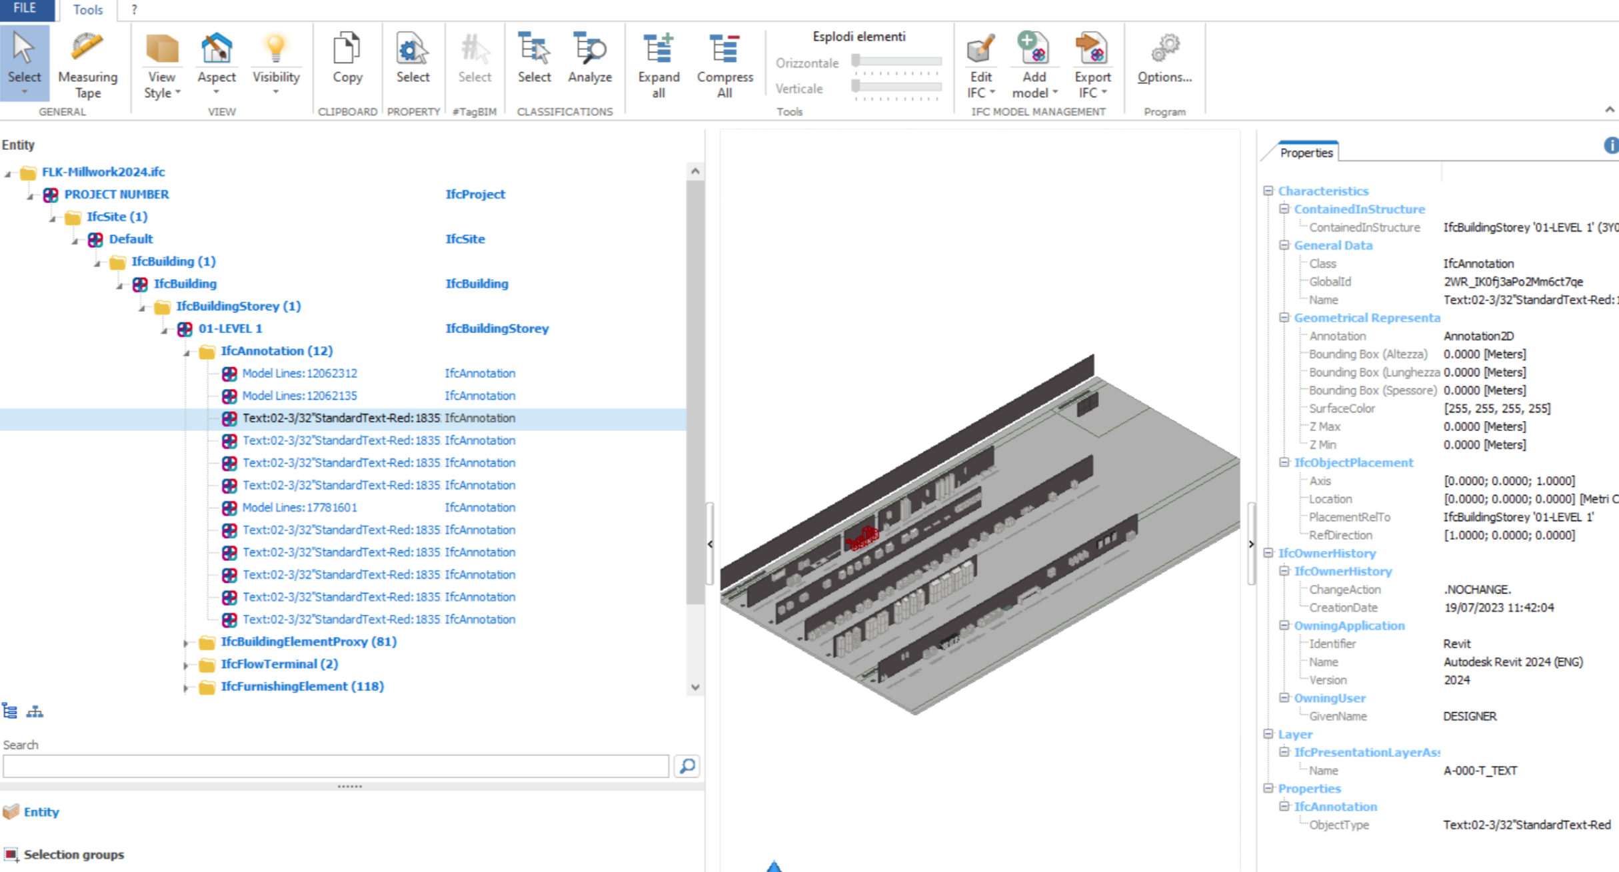Image resolution: width=1619 pixels, height=872 pixels.
Task: Switch tree display mode at bottom left
Action: pyautogui.click(x=35, y=711)
